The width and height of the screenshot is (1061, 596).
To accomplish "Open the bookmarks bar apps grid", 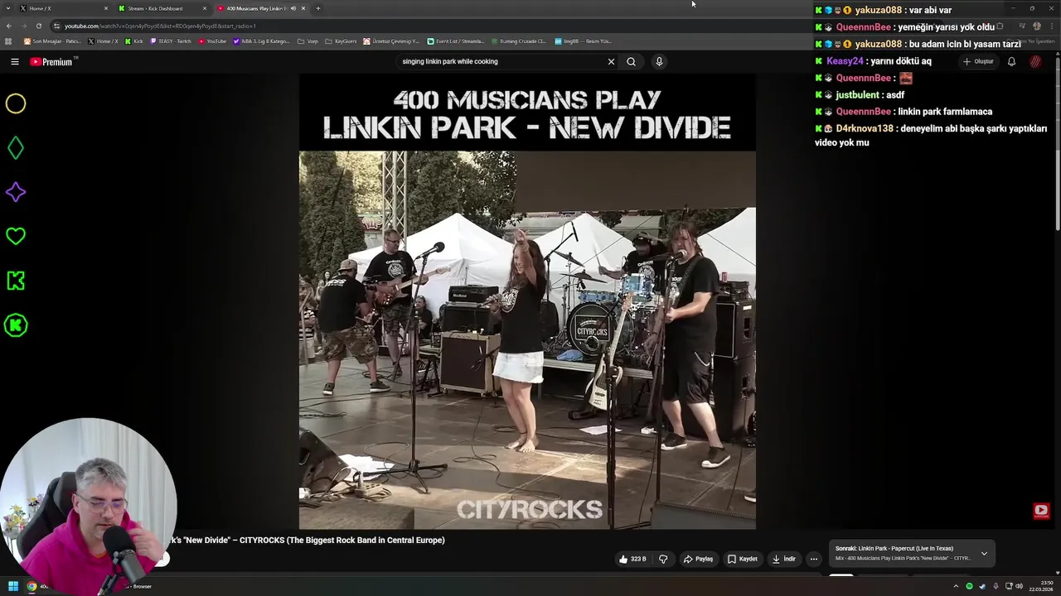I will point(8,41).
